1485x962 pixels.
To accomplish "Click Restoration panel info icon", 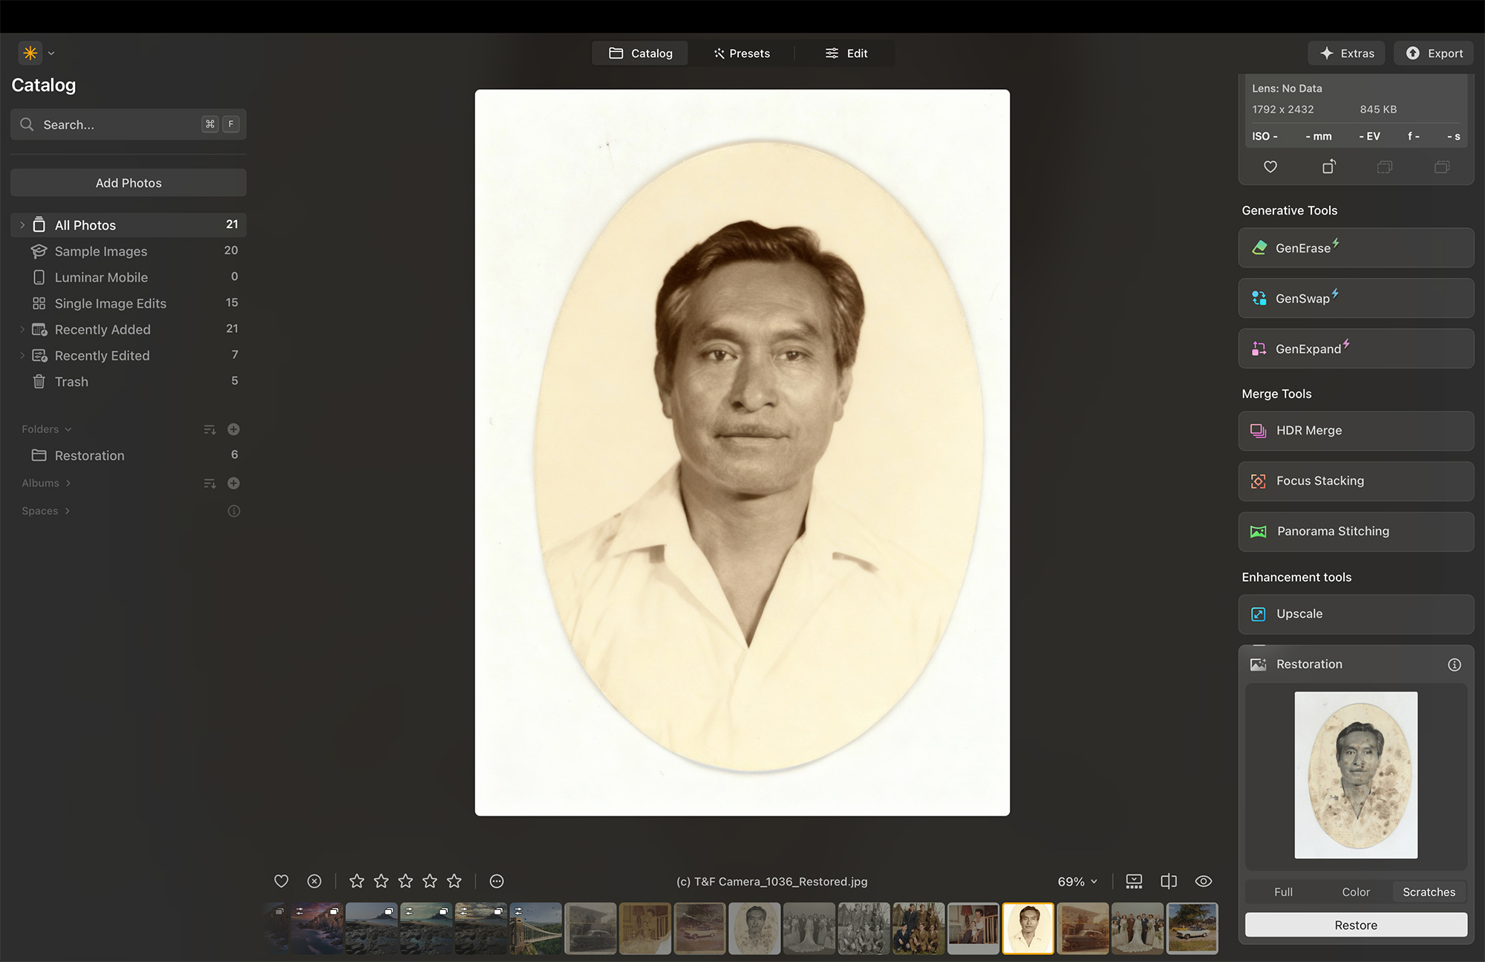I will [x=1454, y=665].
